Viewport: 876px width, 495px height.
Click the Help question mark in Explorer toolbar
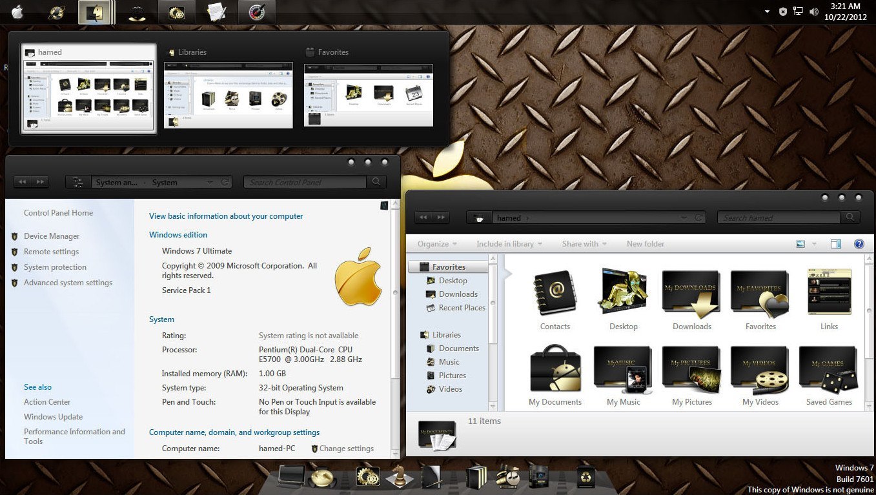coord(859,244)
